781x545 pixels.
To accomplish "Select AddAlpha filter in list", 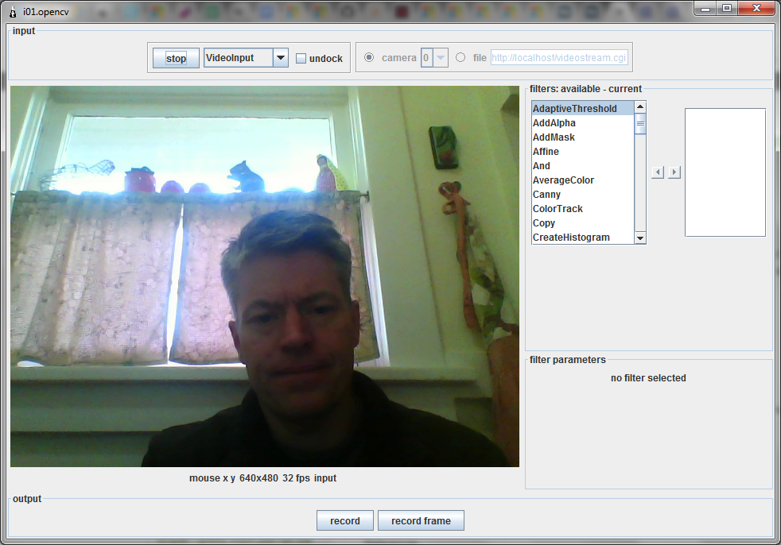I will pos(582,123).
